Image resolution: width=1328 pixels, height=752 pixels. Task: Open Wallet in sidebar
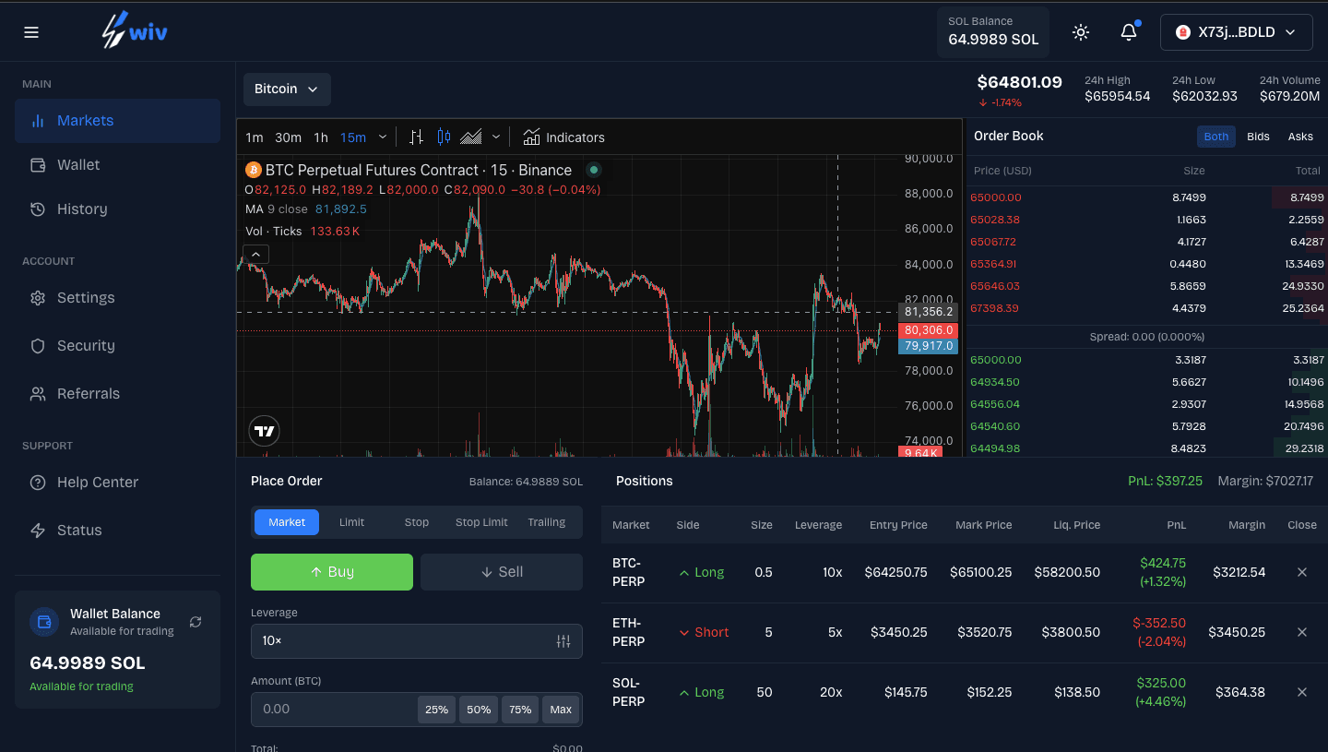point(117,165)
